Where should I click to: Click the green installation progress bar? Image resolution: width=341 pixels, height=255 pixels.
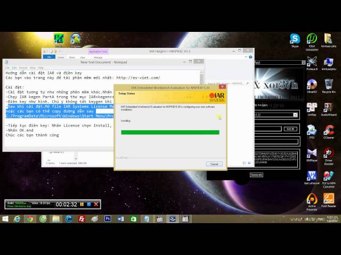(170, 132)
